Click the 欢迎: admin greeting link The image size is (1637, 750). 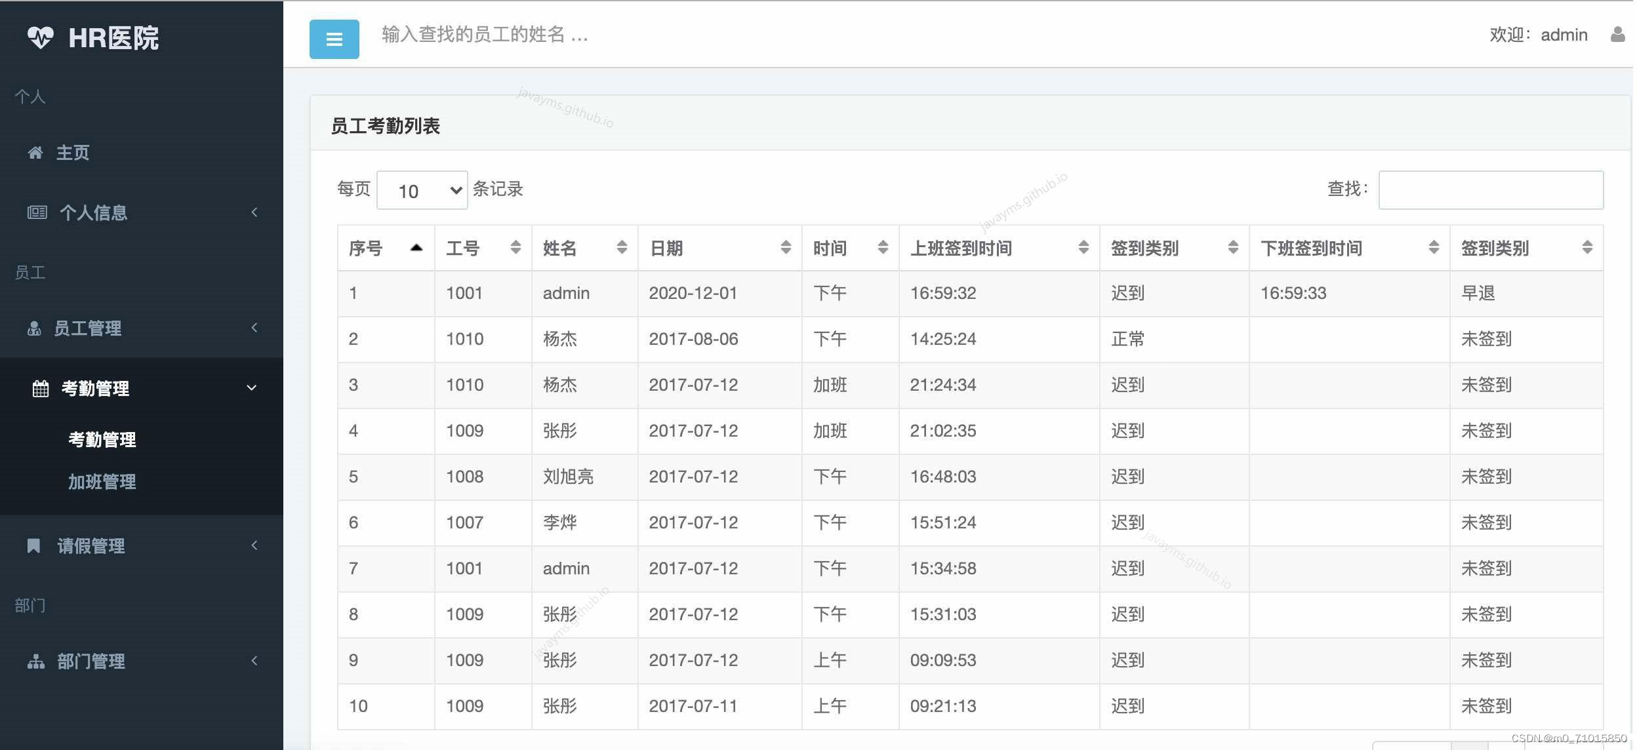coord(1538,35)
